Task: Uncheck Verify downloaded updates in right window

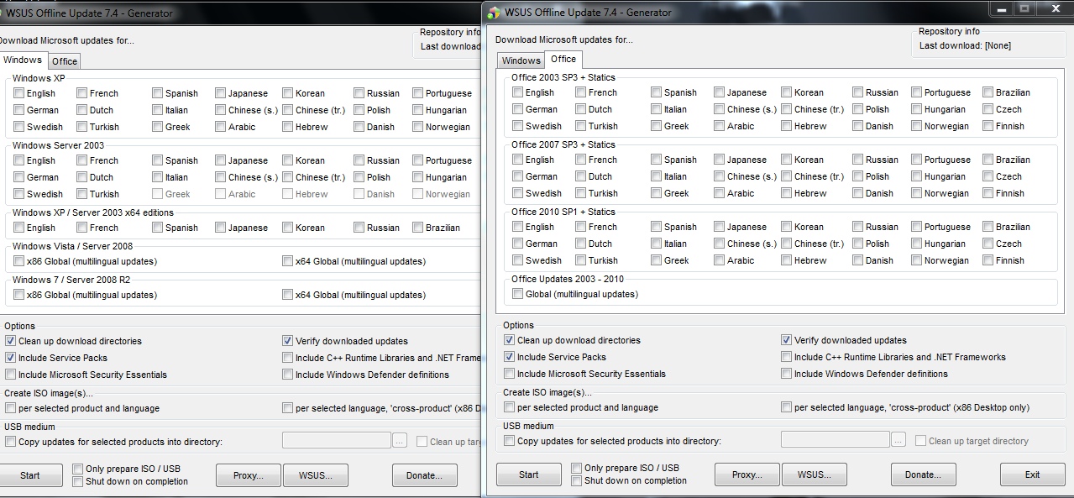Action: pos(787,340)
